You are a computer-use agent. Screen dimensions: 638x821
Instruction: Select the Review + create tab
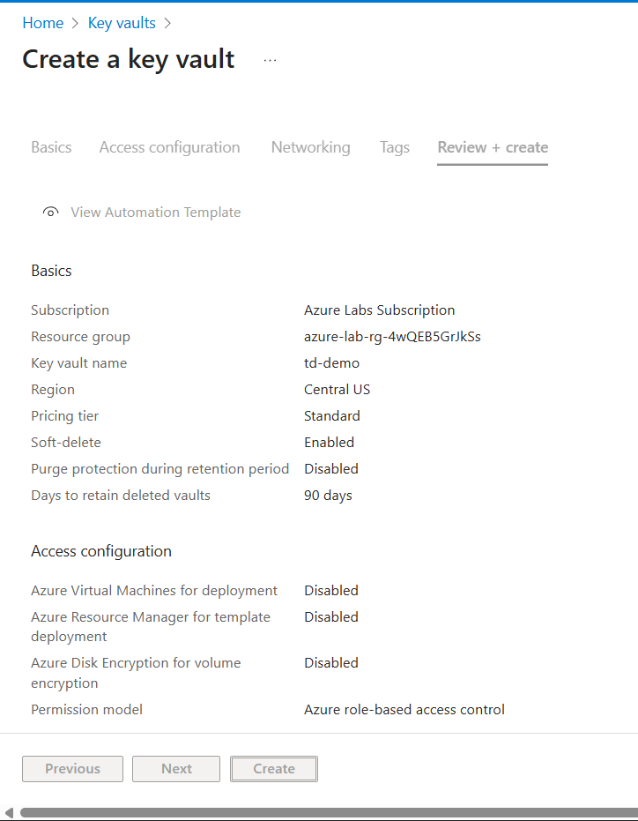[493, 147]
